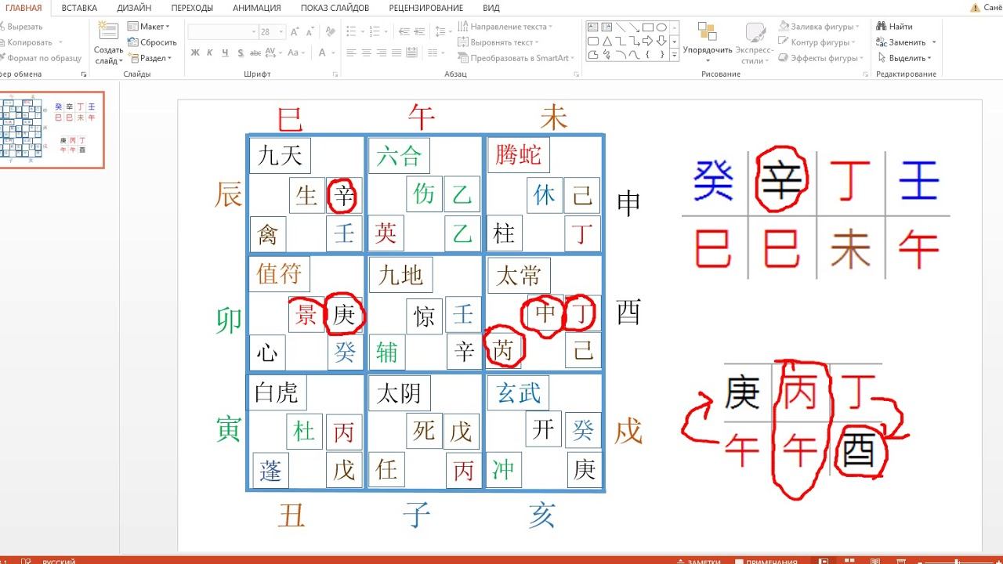1003x564 pixels.
Task: Select the right block arrow shape
Action: (x=646, y=41)
